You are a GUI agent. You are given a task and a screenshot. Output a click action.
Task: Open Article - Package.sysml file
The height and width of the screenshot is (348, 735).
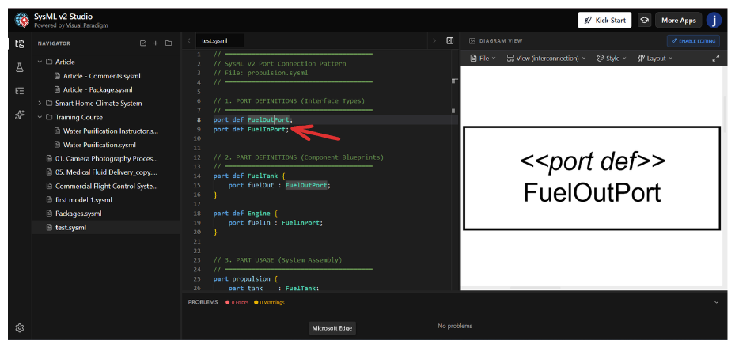[x=97, y=89]
